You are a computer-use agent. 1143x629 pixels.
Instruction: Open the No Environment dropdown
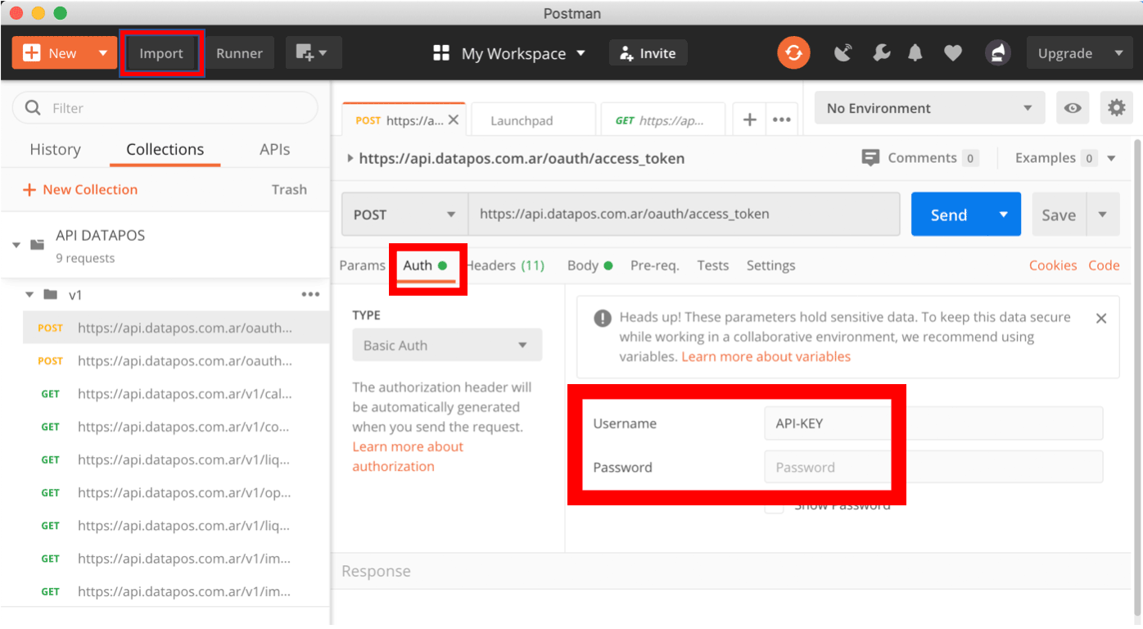click(929, 108)
